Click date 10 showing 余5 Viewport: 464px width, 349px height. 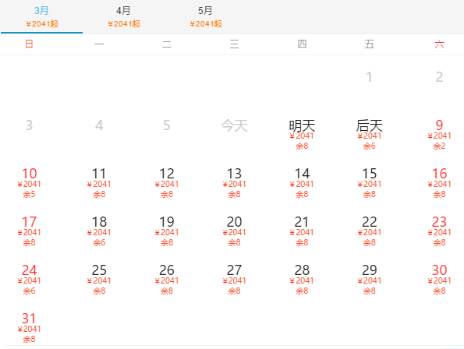[x=29, y=182]
